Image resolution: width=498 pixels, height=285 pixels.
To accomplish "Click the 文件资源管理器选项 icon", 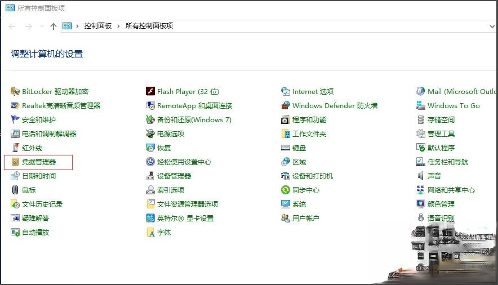I will point(150,204).
